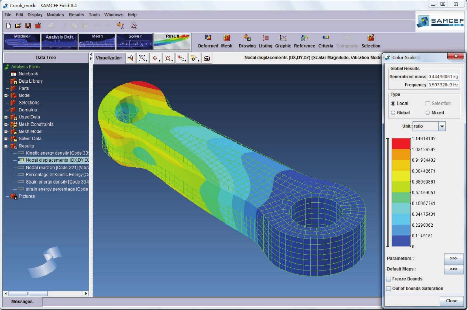This screenshot has width=468, height=310.
Task: Select the Global type radio button
Action: point(393,113)
